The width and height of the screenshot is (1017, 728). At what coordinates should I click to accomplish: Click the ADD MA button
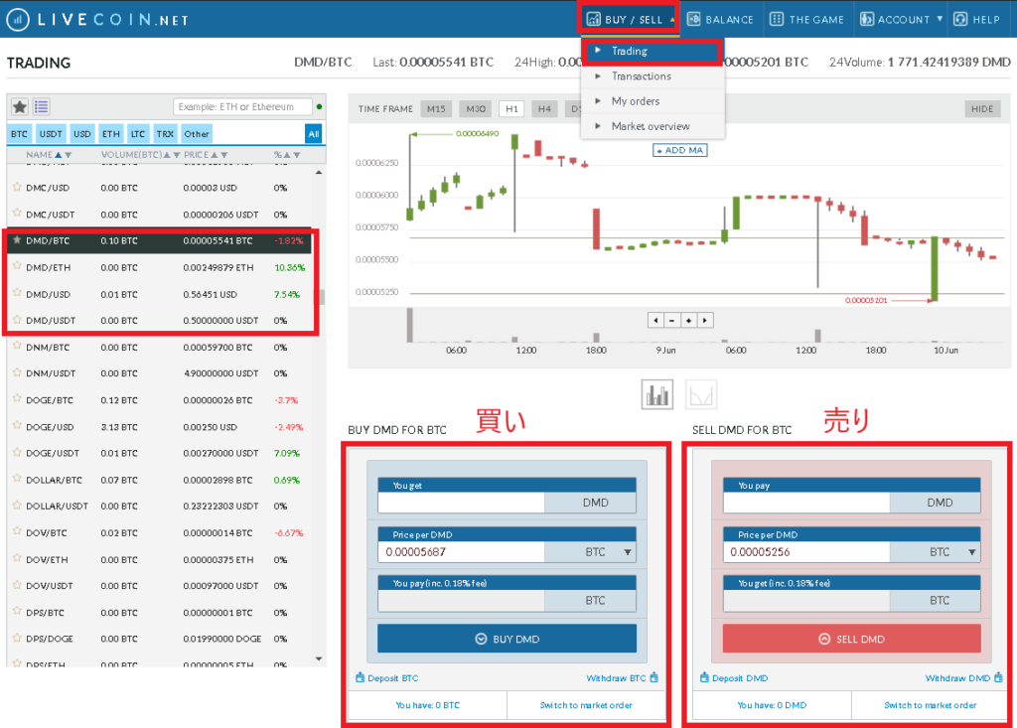679,151
